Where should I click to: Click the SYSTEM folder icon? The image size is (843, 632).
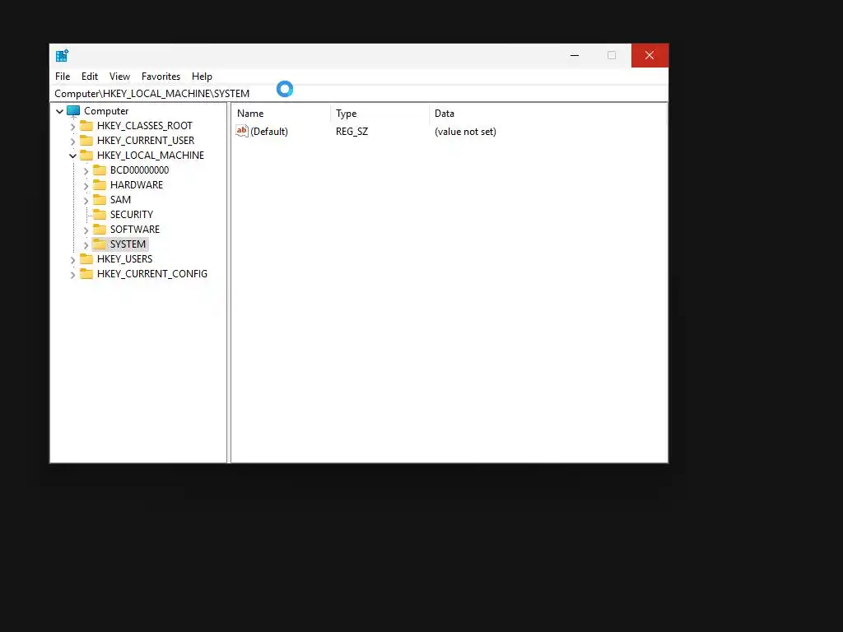point(100,244)
